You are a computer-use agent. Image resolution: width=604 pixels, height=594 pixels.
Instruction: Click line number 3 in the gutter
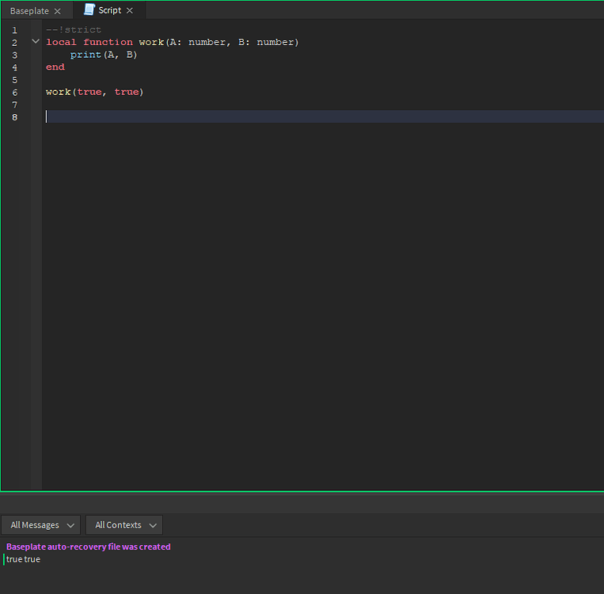[14, 55]
